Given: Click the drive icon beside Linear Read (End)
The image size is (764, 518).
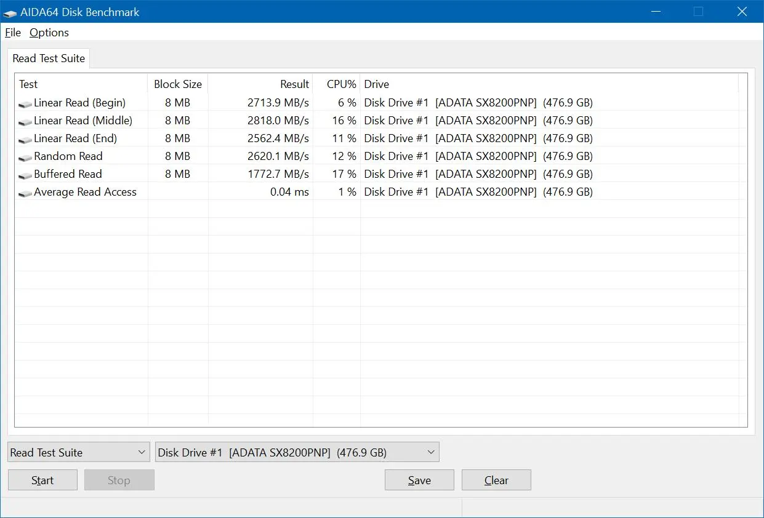Looking at the screenshot, I should click(25, 140).
